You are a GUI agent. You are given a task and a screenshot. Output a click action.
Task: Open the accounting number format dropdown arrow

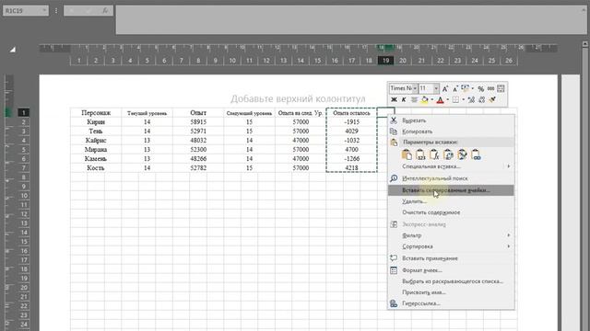coord(473,89)
